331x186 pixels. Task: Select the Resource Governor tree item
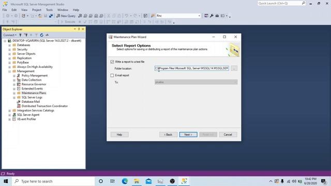(x=34, y=84)
